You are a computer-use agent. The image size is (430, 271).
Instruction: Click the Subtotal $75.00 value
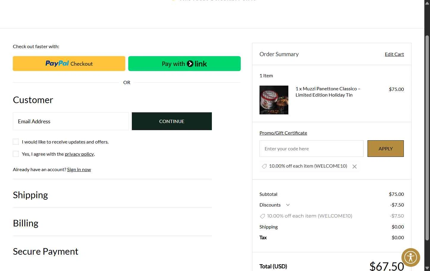click(396, 194)
